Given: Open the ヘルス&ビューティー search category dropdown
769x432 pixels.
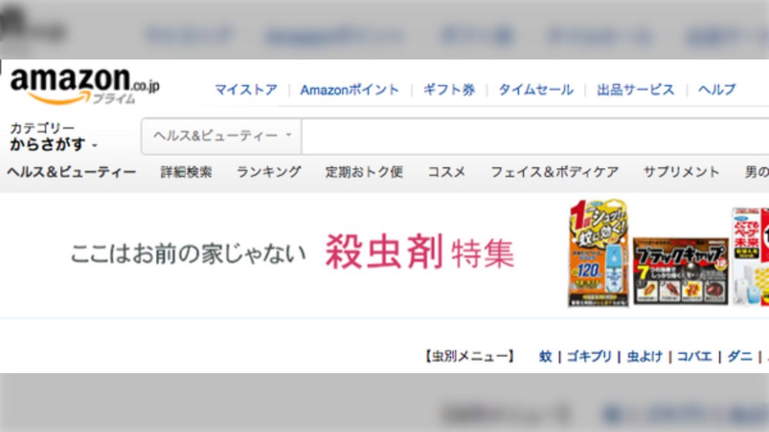Looking at the screenshot, I should [x=222, y=136].
